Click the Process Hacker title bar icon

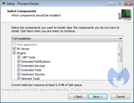3,4
